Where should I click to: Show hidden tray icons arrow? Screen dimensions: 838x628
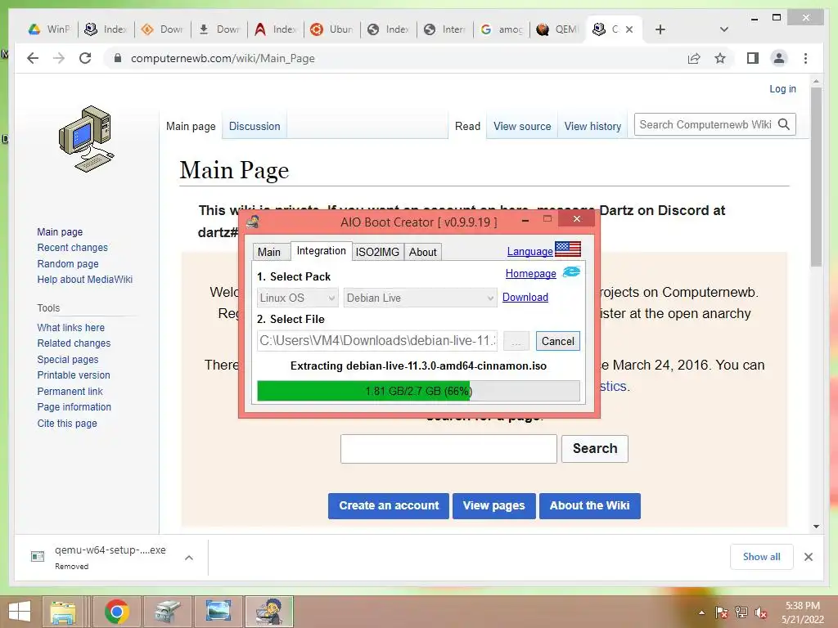point(701,613)
